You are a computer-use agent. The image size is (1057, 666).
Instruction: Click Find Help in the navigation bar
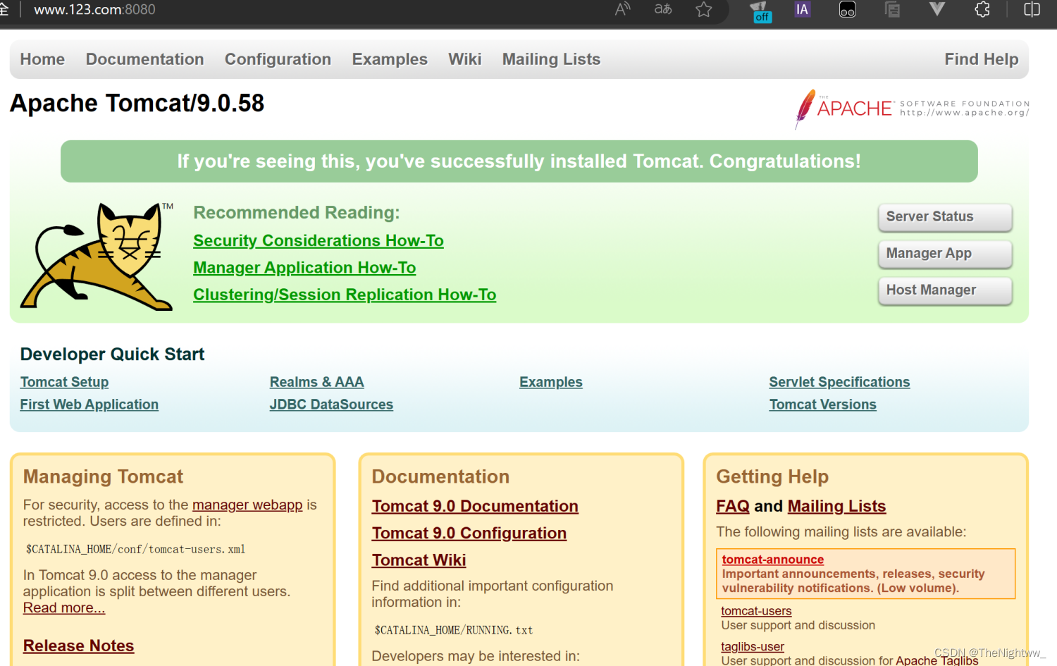(x=982, y=59)
